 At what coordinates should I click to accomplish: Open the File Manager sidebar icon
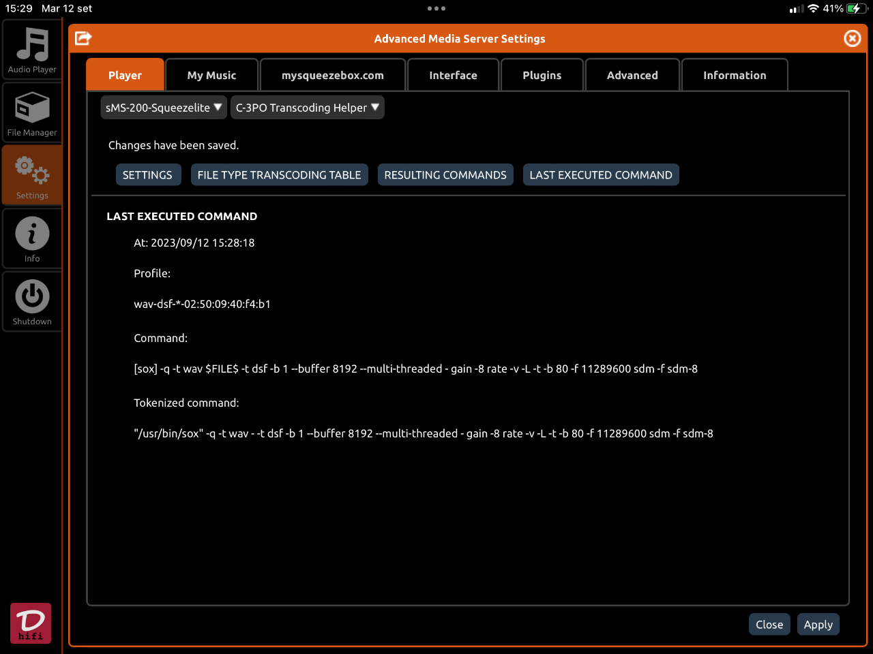pos(32,113)
